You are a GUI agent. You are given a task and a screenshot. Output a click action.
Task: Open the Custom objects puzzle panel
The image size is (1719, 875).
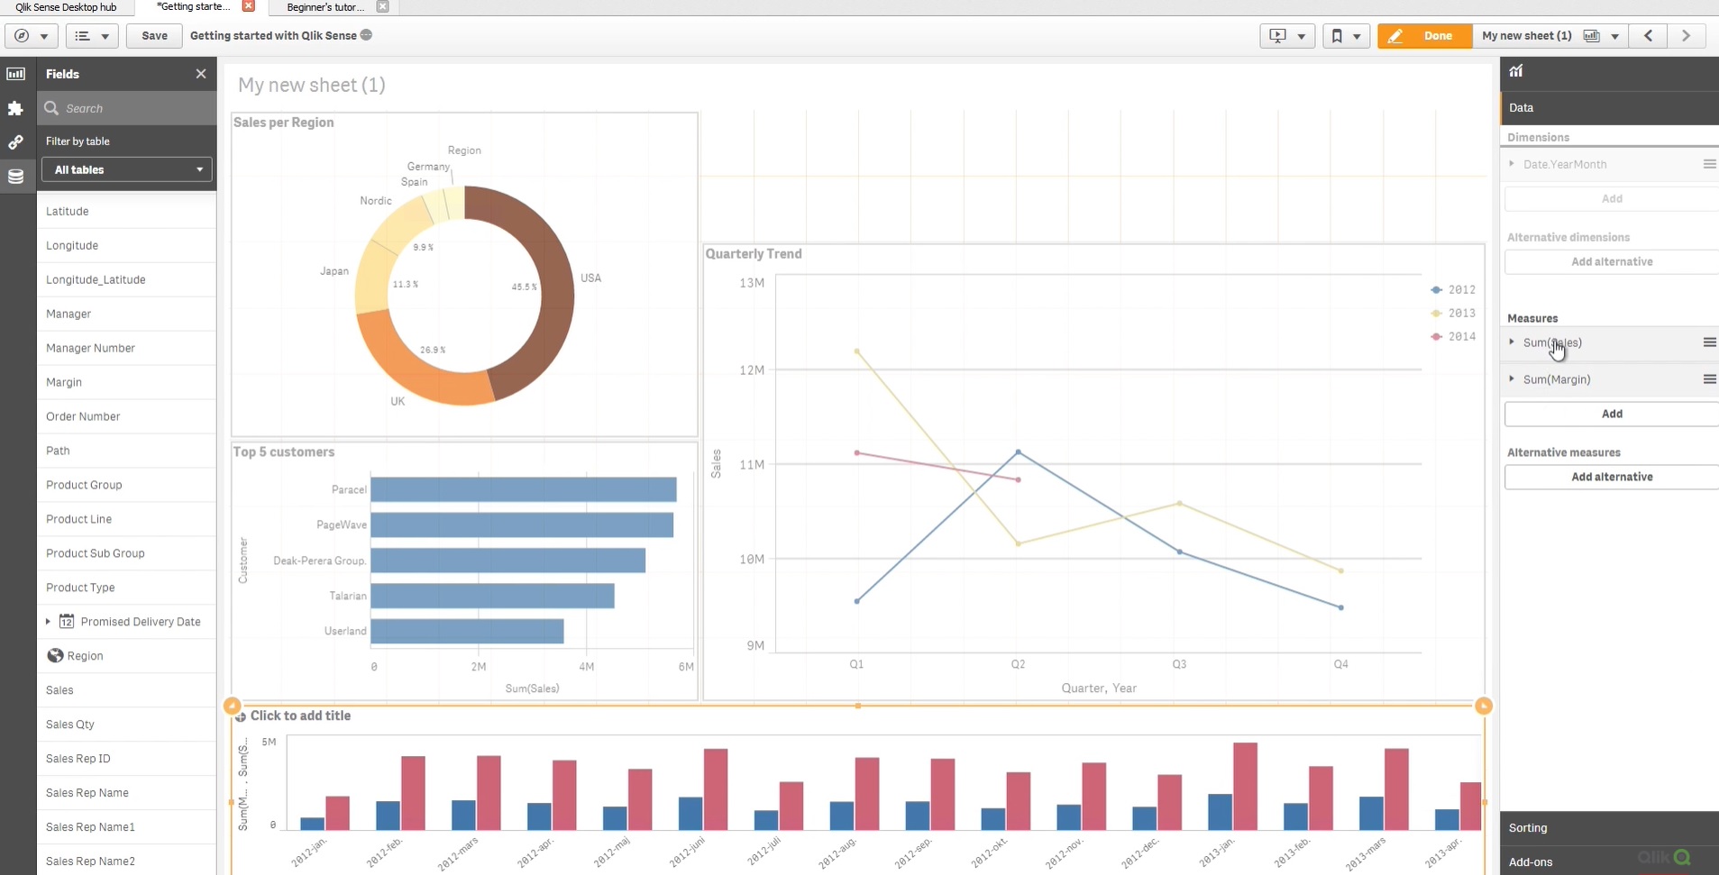16,108
